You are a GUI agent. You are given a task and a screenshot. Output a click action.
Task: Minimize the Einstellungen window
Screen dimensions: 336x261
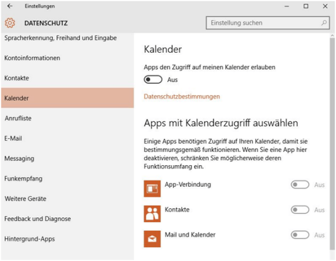287,6
